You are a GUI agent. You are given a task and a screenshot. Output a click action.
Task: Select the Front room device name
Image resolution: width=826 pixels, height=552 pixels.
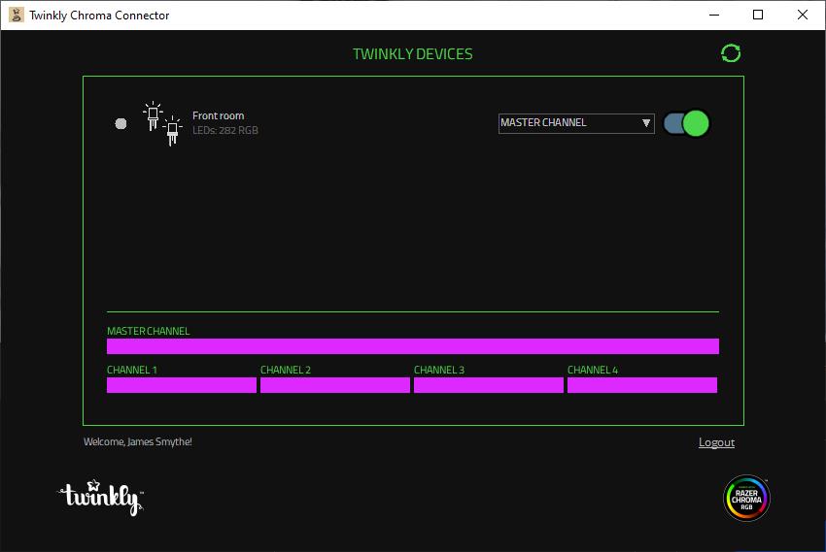[218, 115]
